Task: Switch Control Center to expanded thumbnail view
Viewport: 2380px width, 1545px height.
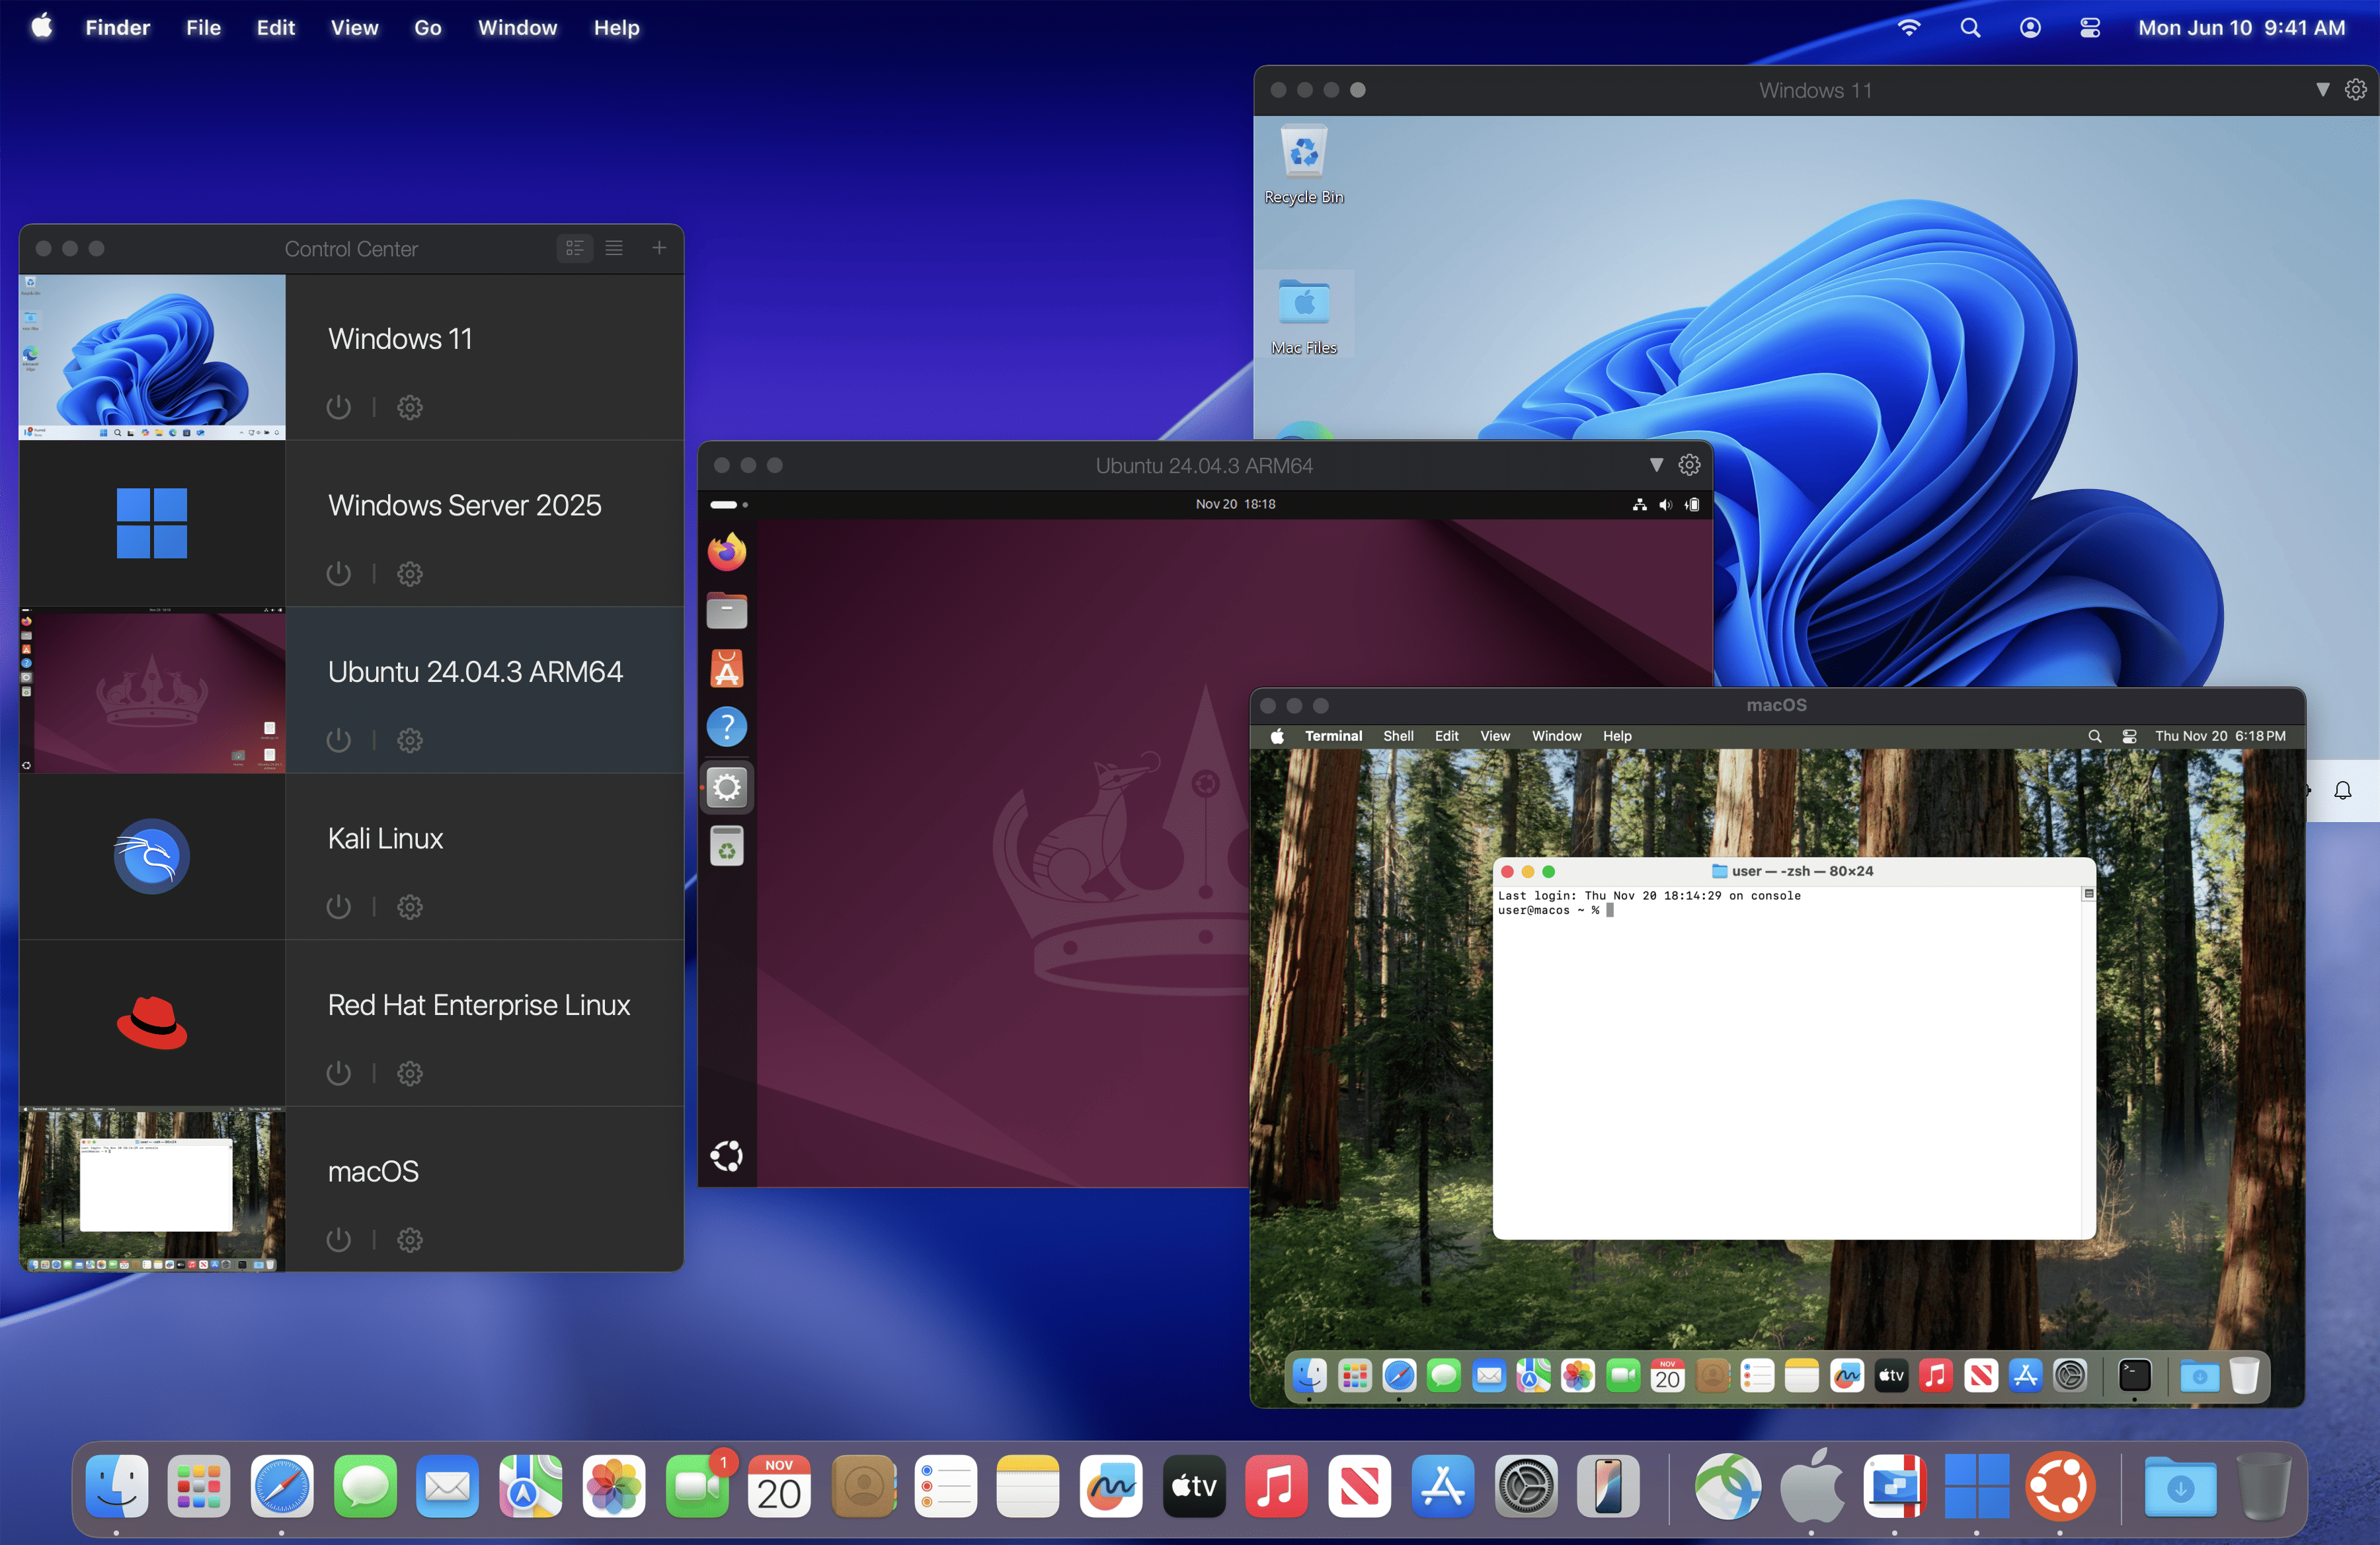Action: click(x=574, y=248)
